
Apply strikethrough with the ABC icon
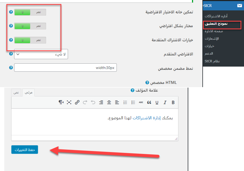(141, 102)
